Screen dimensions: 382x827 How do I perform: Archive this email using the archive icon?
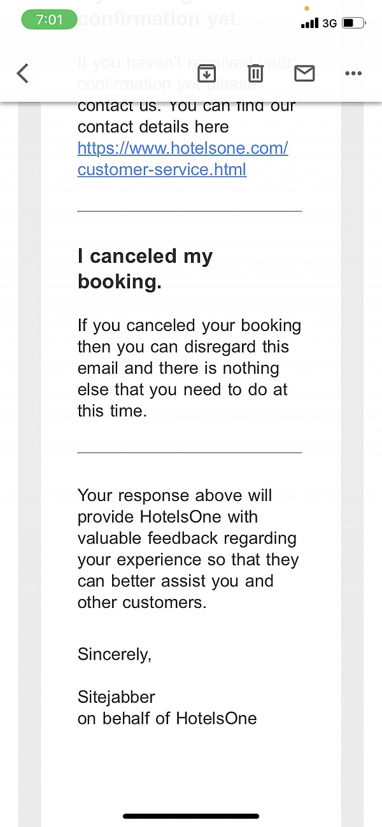coord(206,74)
